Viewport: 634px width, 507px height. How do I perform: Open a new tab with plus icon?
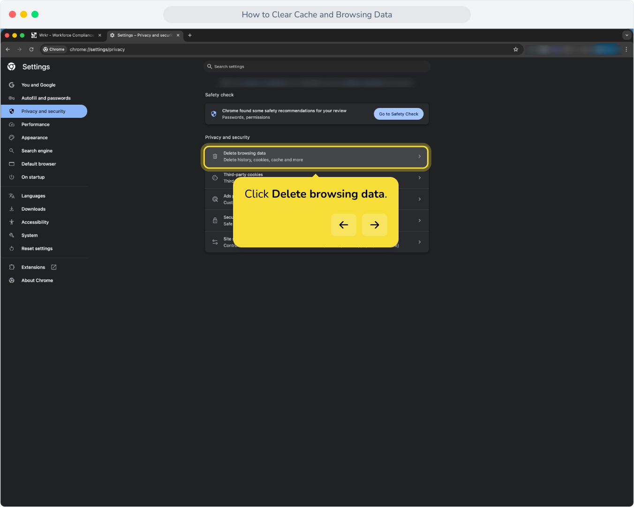(190, 35)
